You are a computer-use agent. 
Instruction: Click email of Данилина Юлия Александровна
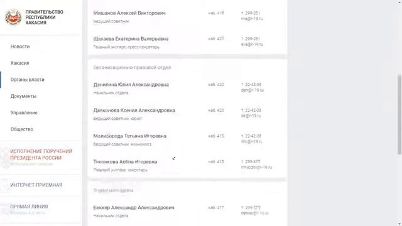point(253,90)
